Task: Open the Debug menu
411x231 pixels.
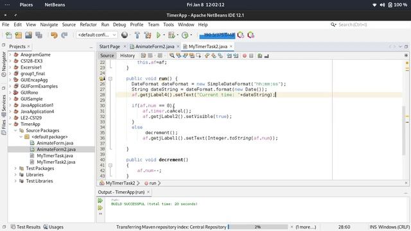Action: coord(119,24)
